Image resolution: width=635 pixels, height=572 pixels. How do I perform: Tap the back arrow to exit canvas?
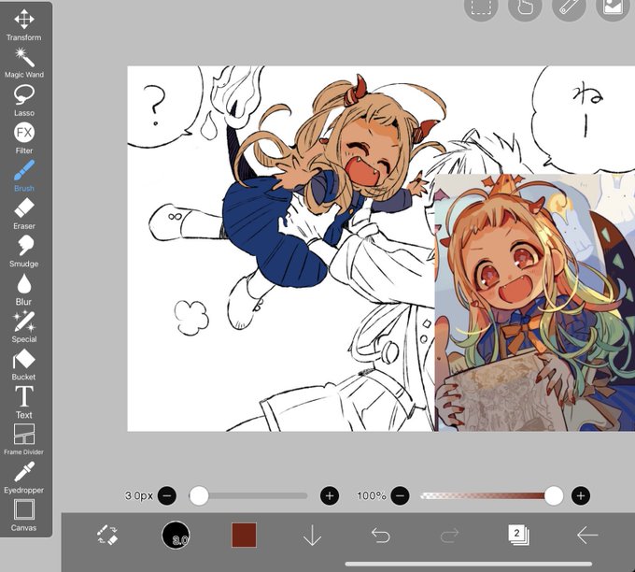coord(587,536)
